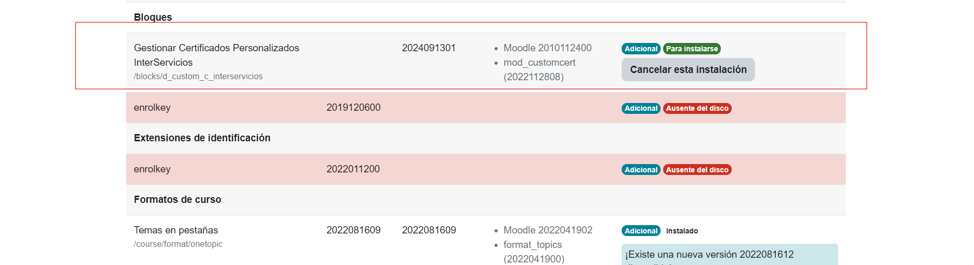
Task: Click the format_topics dependency entry
Action: [532, 245]
